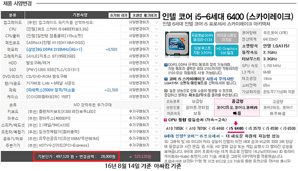
Task: Click the 525,120원 total price
Action: (143, 157)
